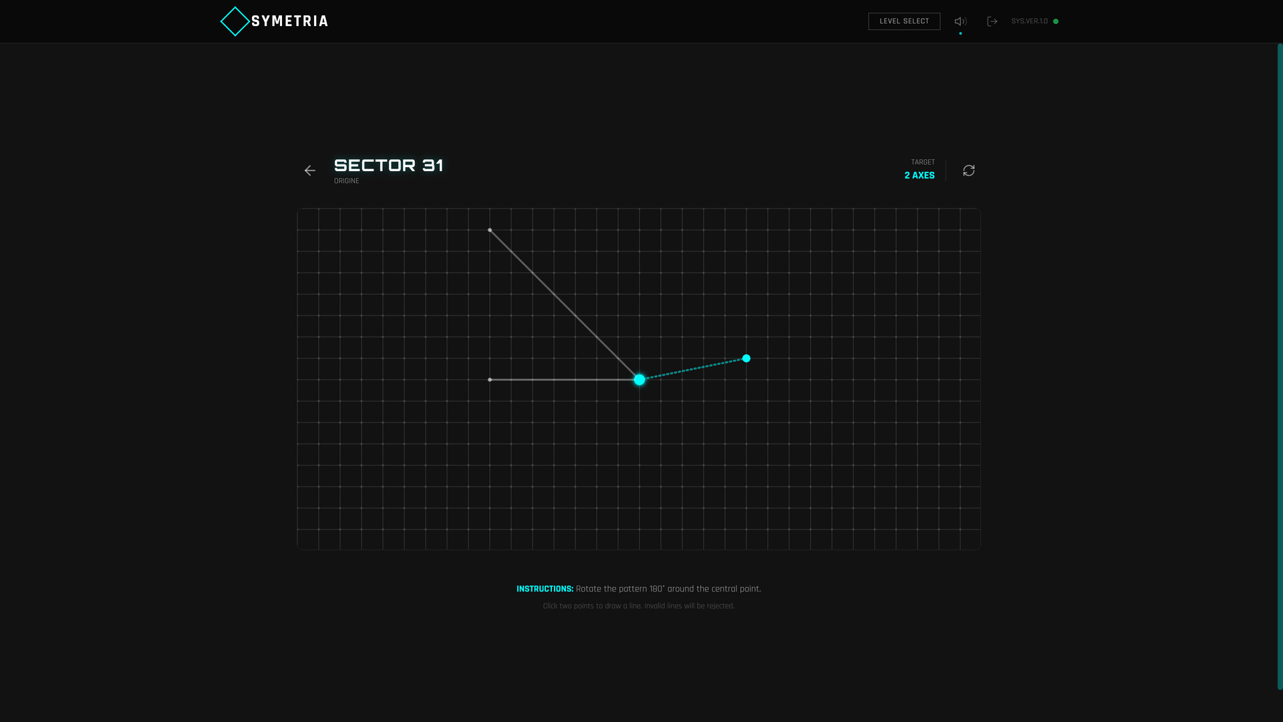
Task: Click the 2 AXES target indicator
Action: point(919,175)
